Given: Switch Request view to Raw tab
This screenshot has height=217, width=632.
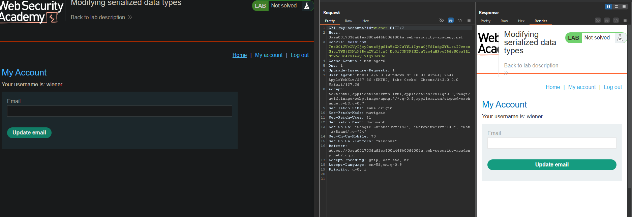Looking at the screenshot, I should point(349,21).
